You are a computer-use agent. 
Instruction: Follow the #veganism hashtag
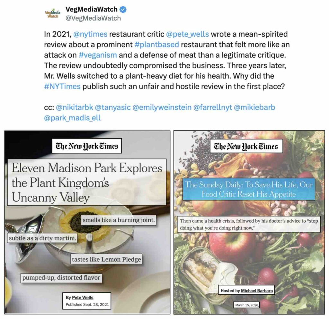[98, 55]
